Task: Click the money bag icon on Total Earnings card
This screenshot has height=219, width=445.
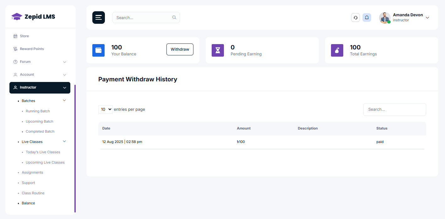Action: coord(337,50)
